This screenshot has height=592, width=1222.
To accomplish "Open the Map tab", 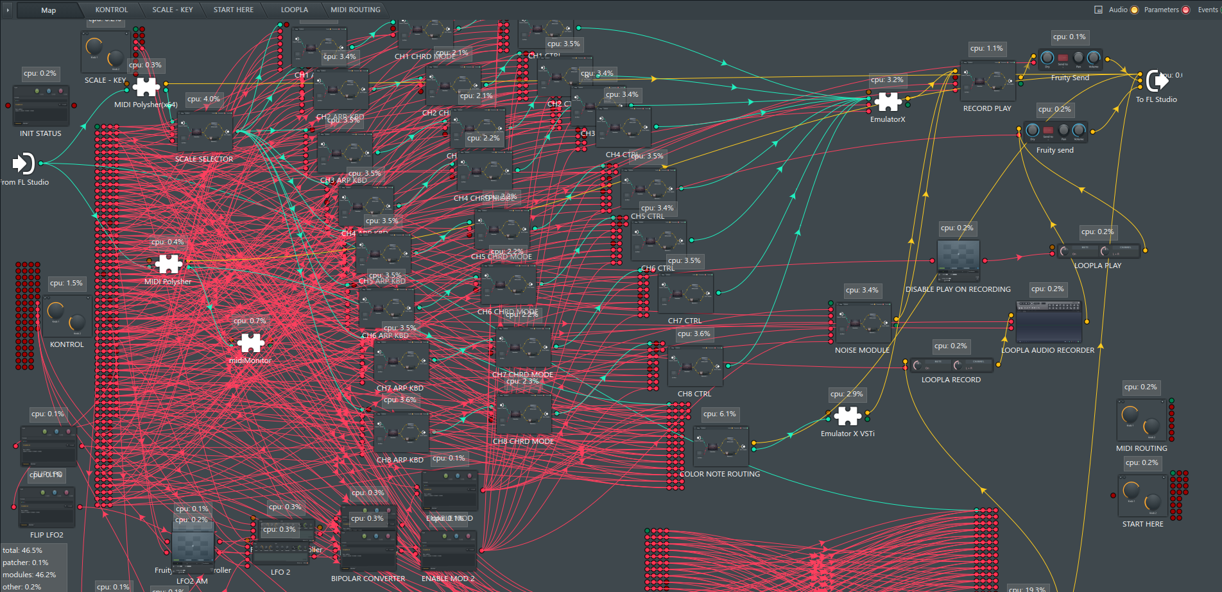I will click(x=48, y=10).
